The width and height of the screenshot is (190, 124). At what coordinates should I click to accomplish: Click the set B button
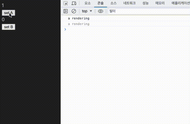tap(9, 27)
